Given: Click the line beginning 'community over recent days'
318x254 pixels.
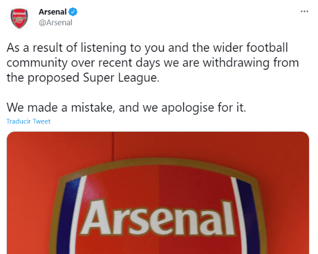Looking at the screenshot, I should 153,63.
